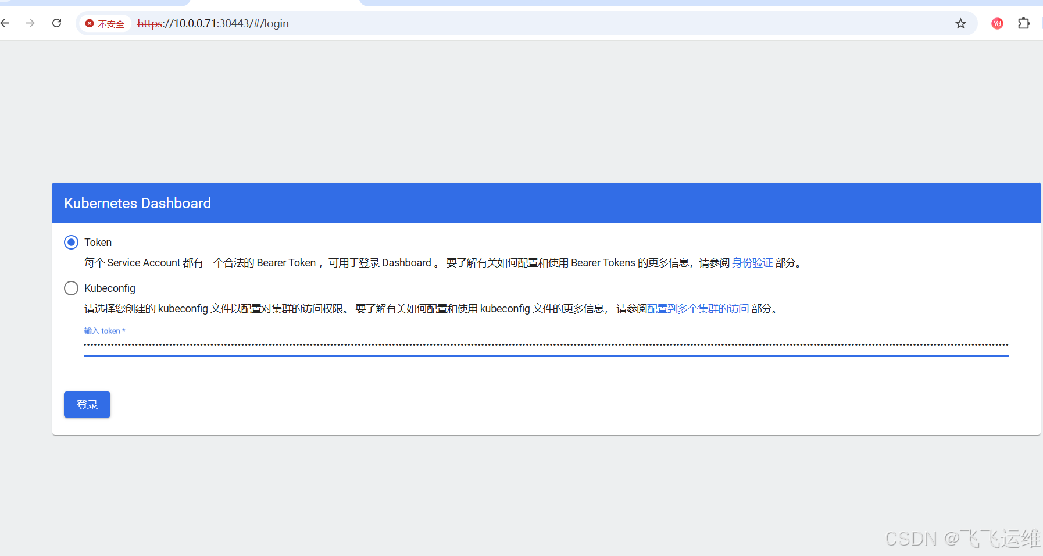Focus the token input field
Screen dimensions: 1043x556
pos(546,345)
